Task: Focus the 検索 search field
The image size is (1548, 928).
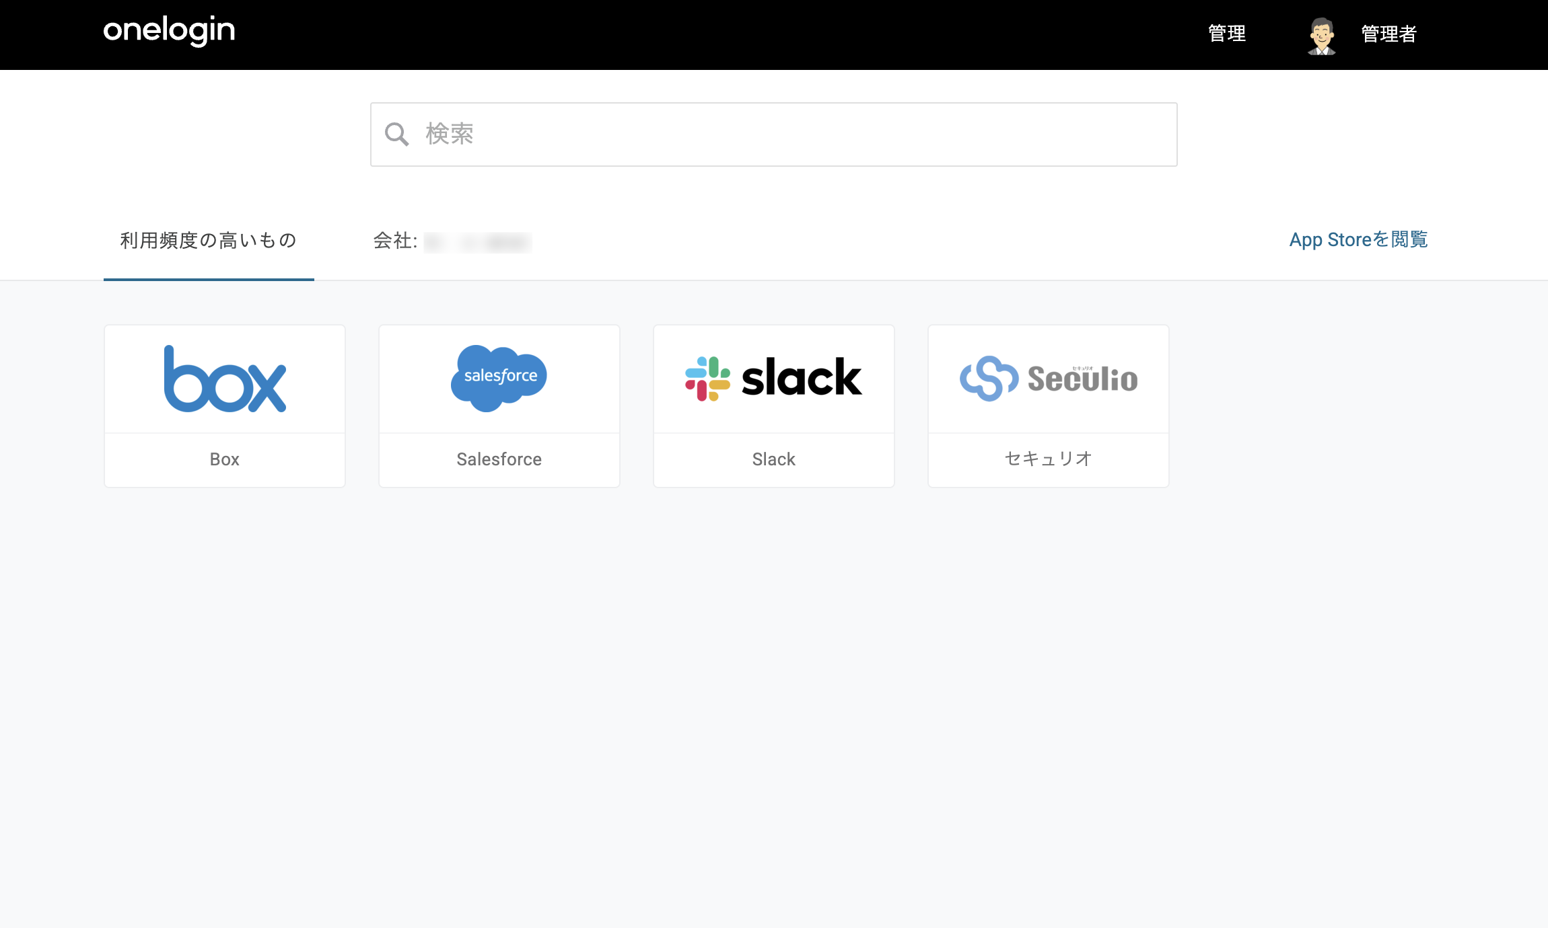Action: point(774,134)
